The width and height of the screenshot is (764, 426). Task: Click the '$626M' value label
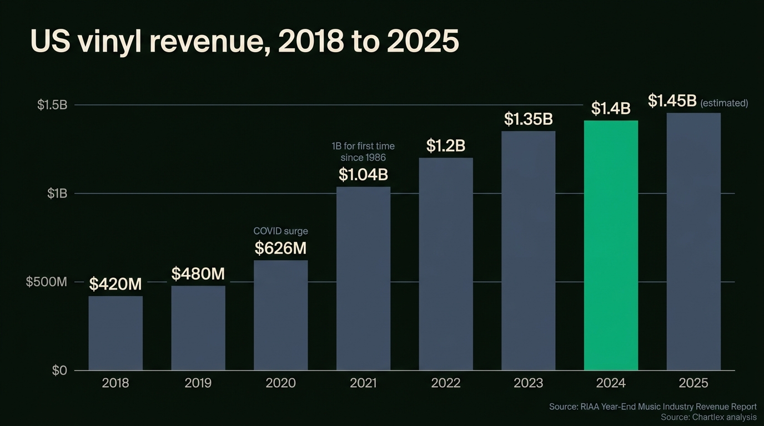point(281,248)
